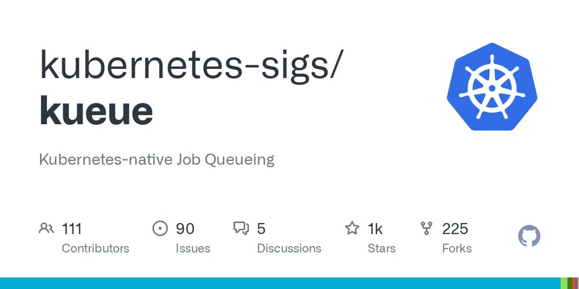Click the 111 contributors count
The height and width of the screenshot is (289, 579).
pyautogui.click(x=72, y=229)
